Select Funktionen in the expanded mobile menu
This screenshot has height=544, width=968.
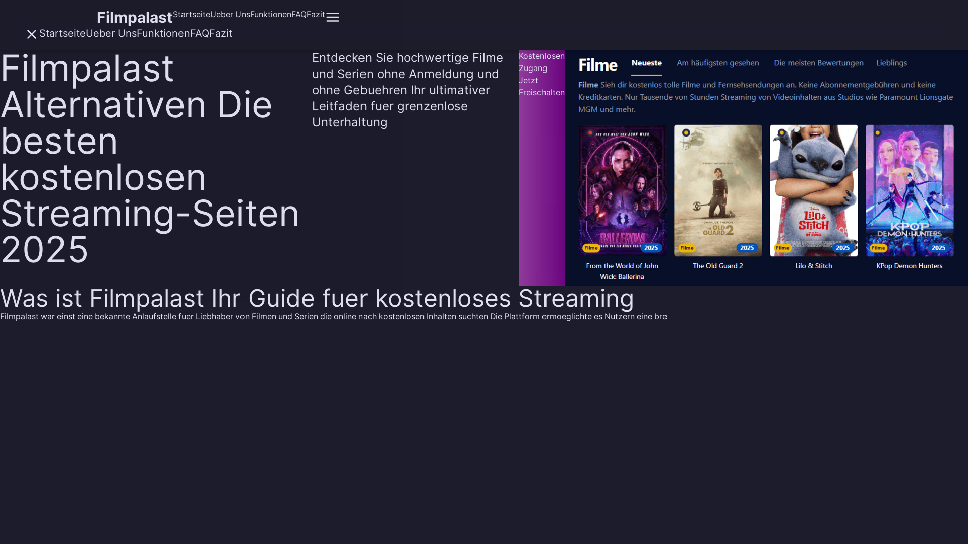pyautogui.click(x=163, y=33)
